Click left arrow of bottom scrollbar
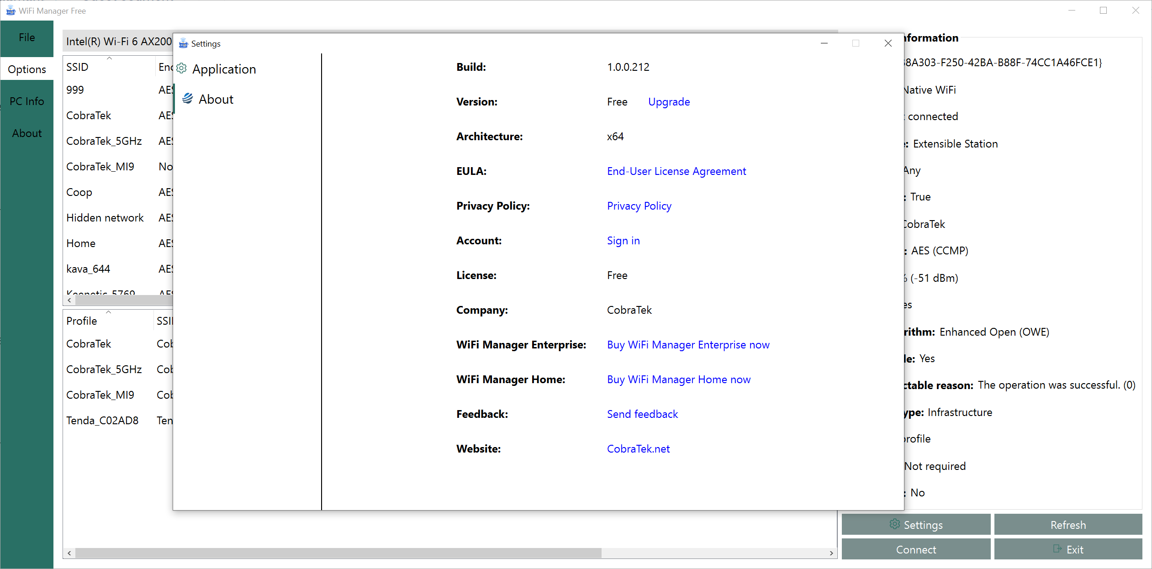1152x569 pixels. [x=69, y=553]
